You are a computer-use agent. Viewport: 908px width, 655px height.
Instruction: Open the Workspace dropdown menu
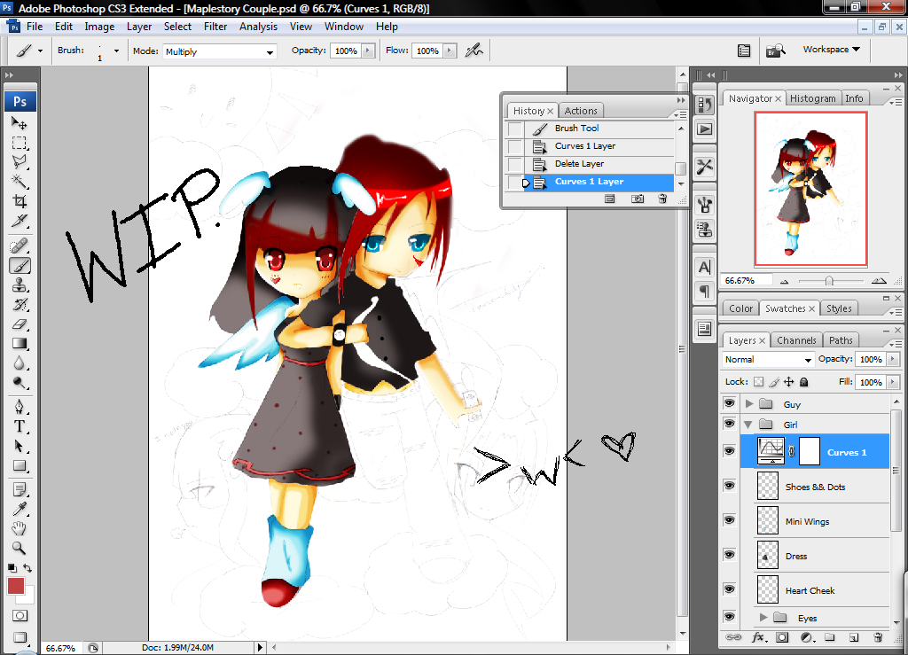click(831, 49)
